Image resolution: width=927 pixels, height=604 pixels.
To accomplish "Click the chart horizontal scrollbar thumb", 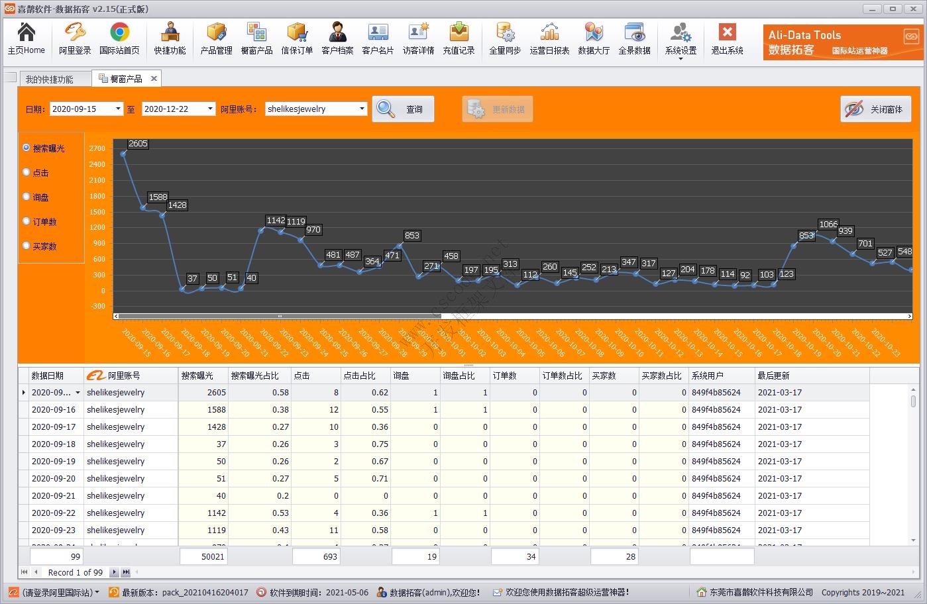I will [x=280, y=316].
